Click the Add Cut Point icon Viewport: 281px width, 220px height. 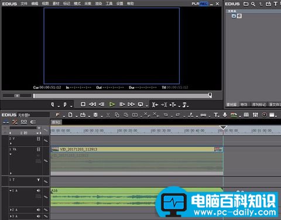(x=191, y=115)
